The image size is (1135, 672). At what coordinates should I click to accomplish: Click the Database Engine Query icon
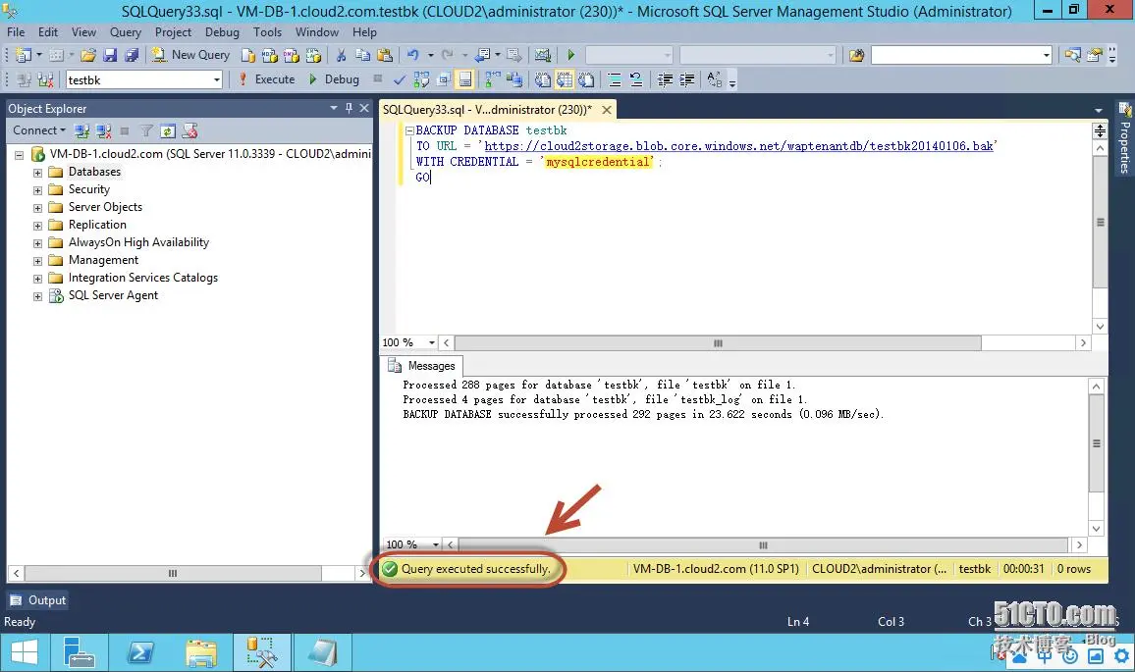pos(247,55)
